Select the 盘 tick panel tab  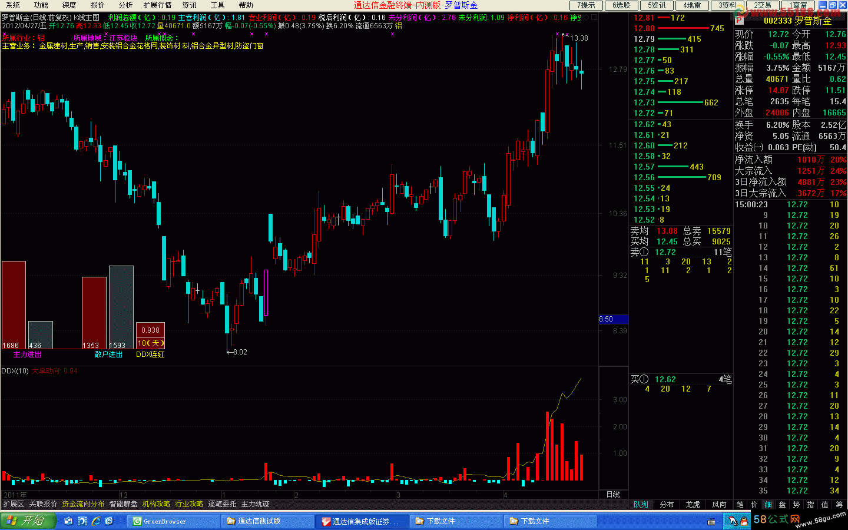click(782, 505)
